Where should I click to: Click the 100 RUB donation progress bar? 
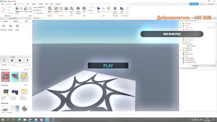(172, 34)
